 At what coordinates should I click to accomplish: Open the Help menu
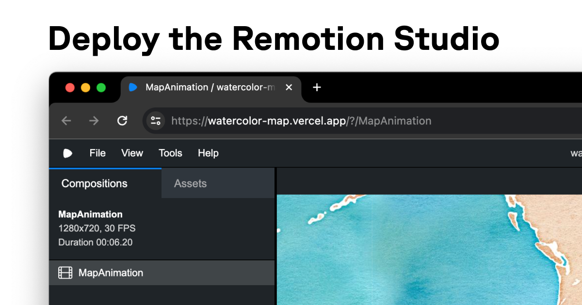point(208,153)
